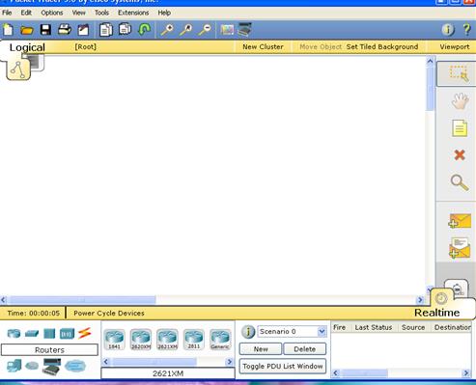Select the End Devices category icon
This screenshot has height=385, width=476.
(x=14, y=366)
